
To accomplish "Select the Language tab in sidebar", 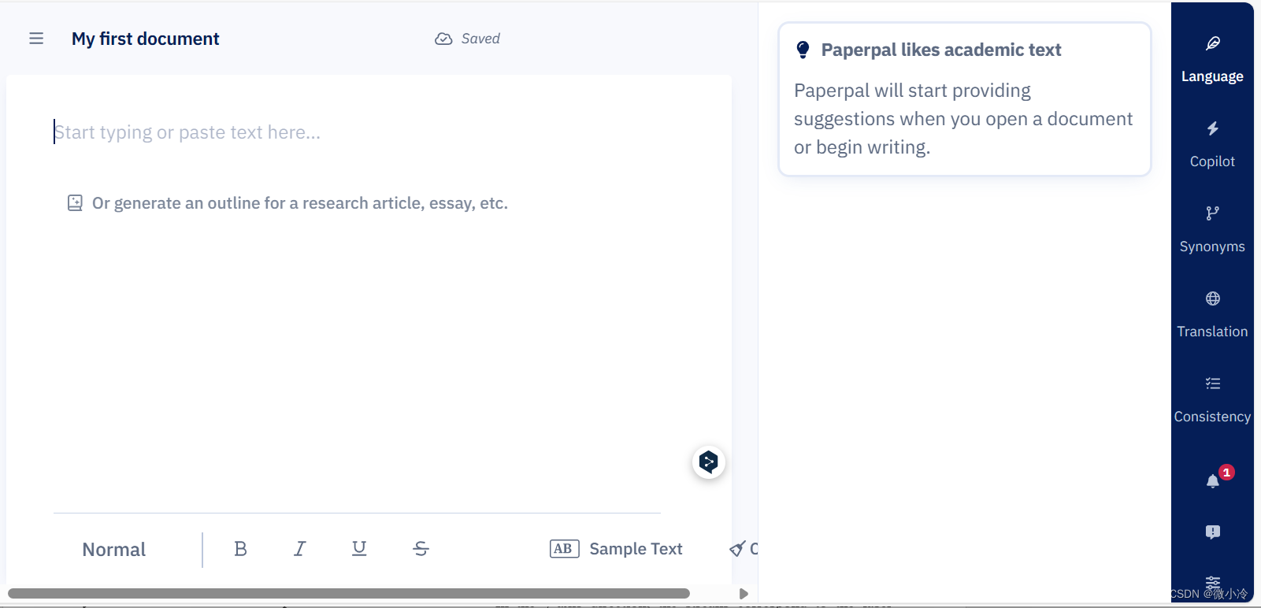I will 1212,59.
